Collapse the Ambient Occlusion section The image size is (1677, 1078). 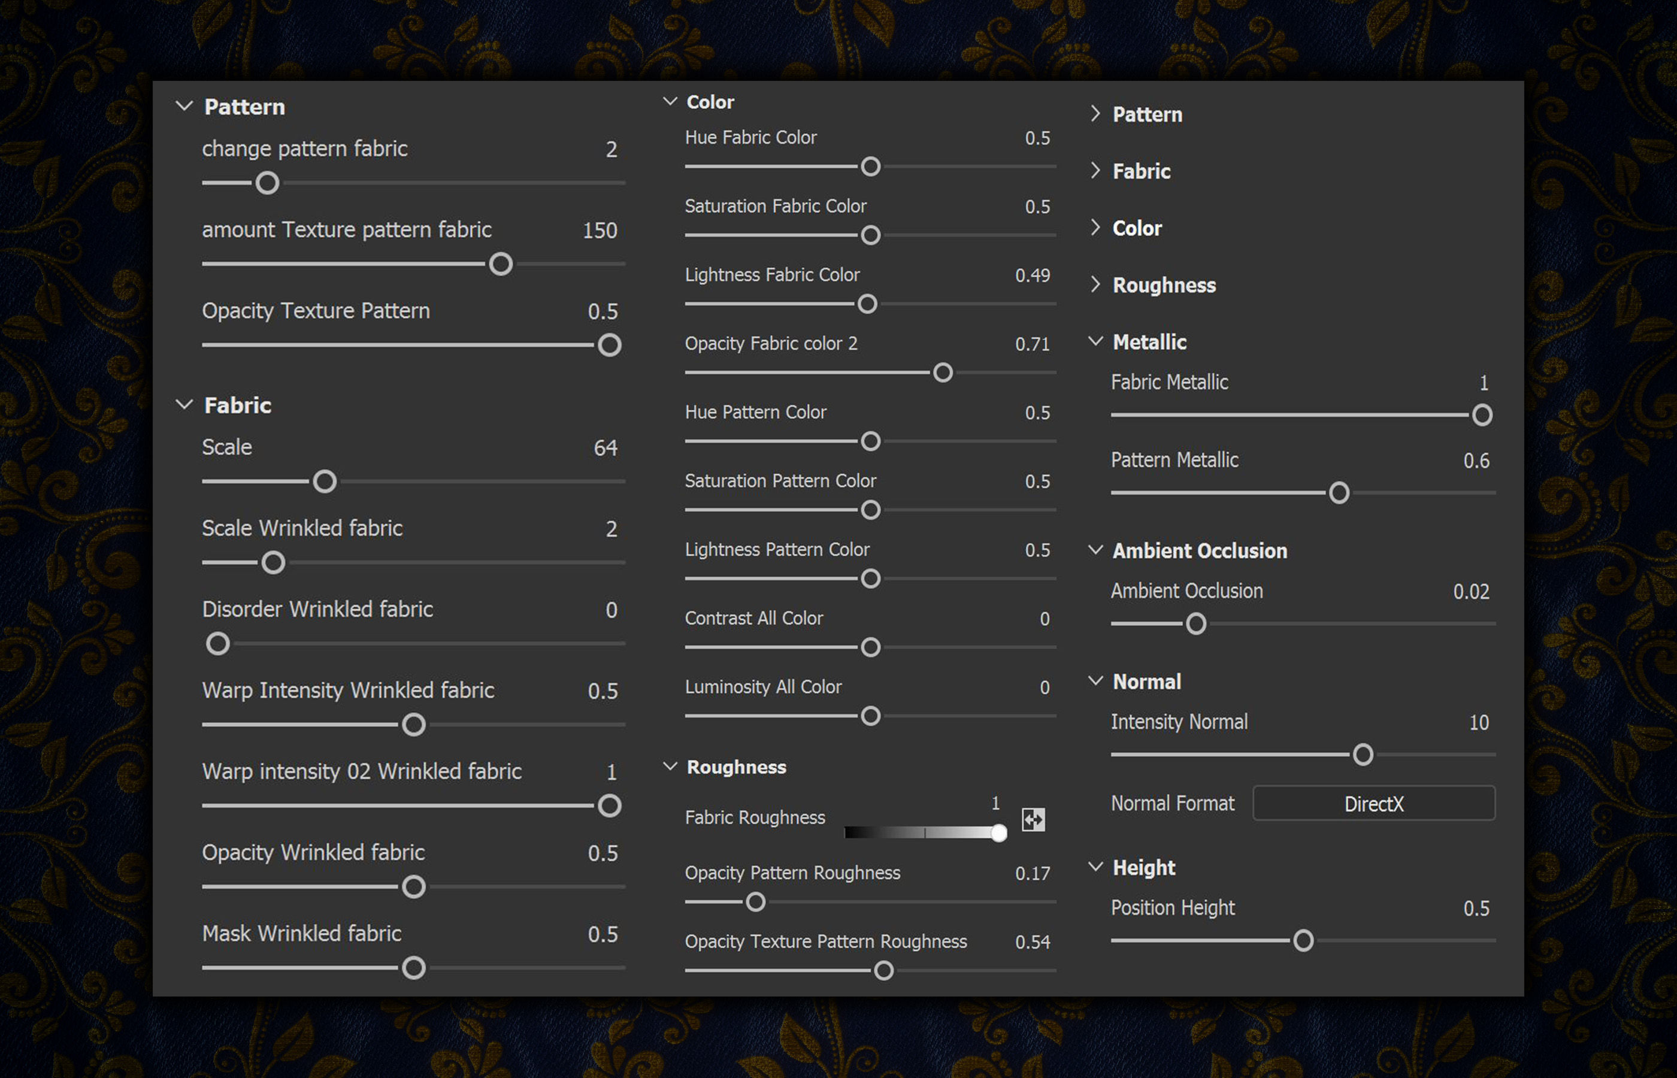[x=1095, y=550]
